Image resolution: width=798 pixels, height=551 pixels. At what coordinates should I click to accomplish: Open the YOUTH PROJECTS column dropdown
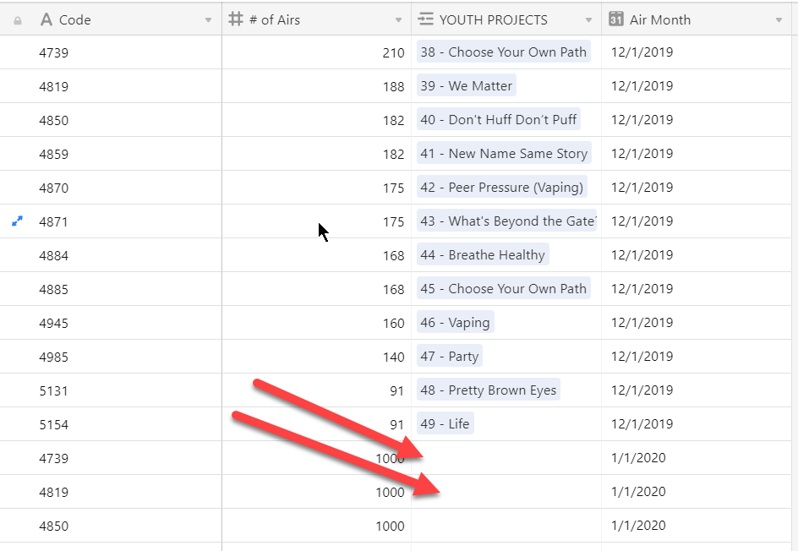(x=588, y=20)
